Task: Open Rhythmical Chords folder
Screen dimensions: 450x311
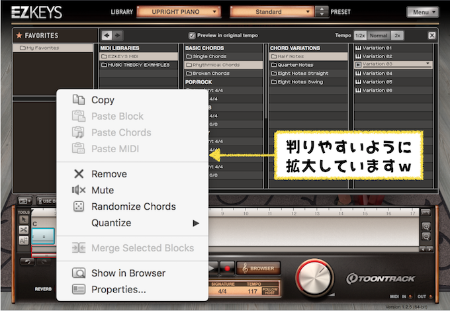Action: coord(223,65)
